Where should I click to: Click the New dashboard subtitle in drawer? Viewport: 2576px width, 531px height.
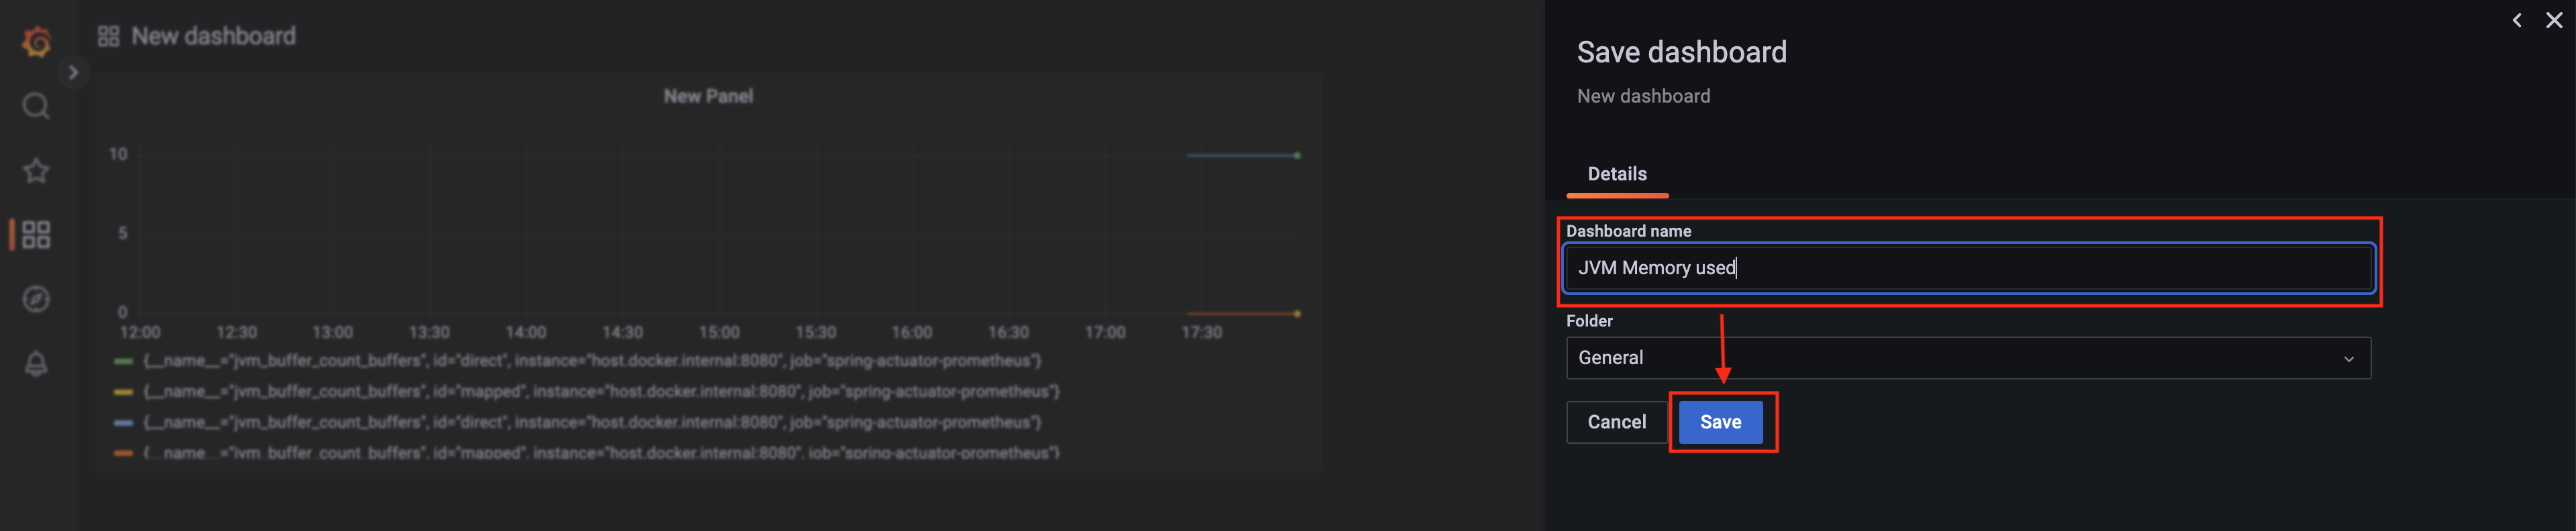tap(1643, 97)
